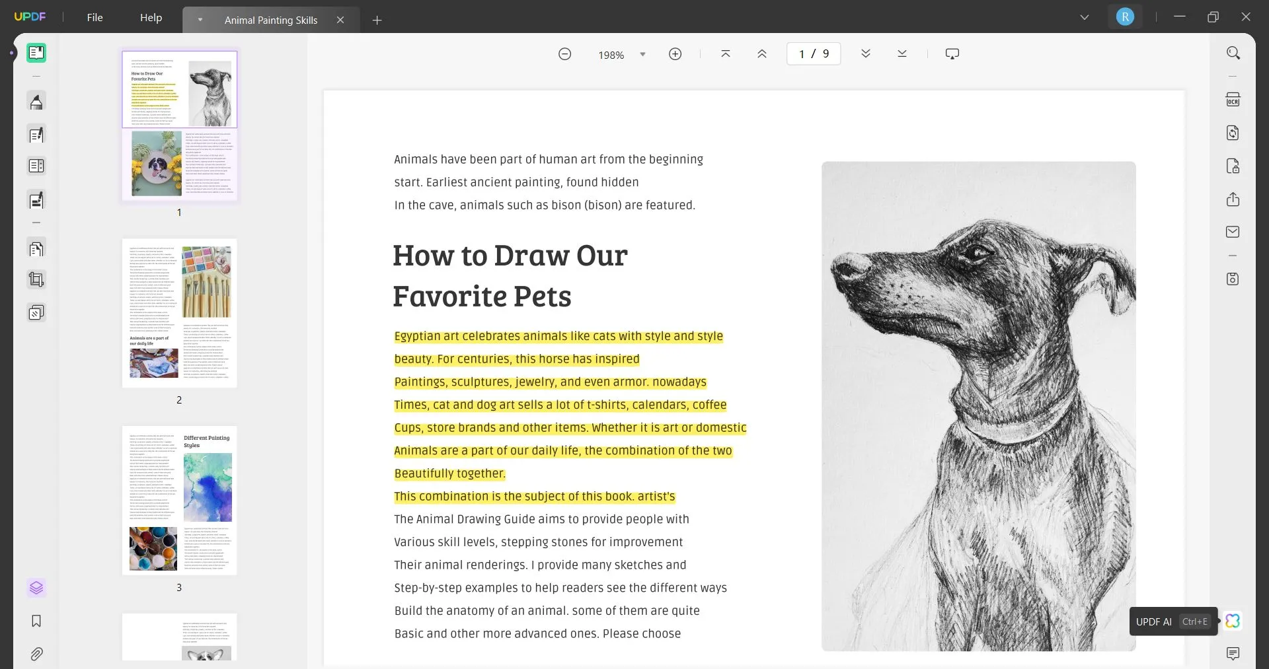
Task: Open the crop pages tool
Action: [36, 280]
